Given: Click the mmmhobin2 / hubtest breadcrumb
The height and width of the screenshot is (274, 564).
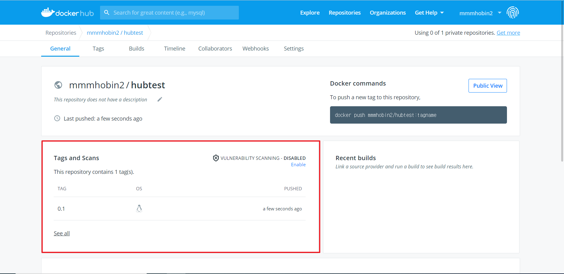Looking at the screenshot, I should (x=115, y=33).
